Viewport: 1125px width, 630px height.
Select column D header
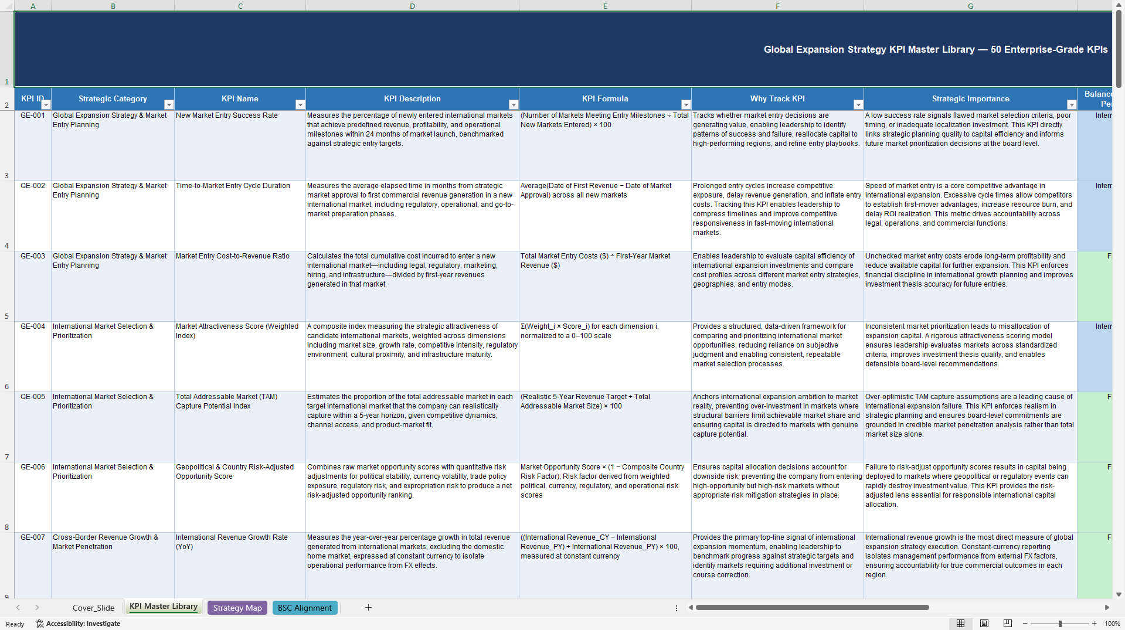tap(412, 6)
